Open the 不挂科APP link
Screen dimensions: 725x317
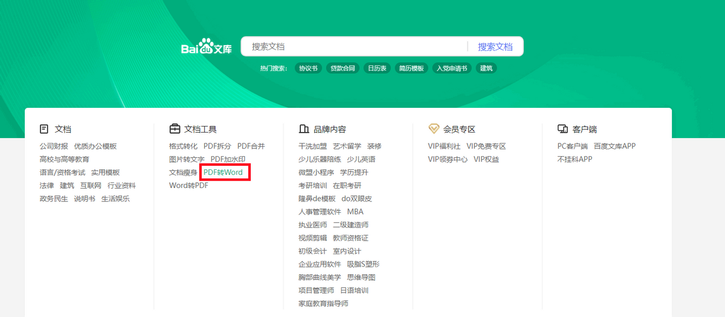pos(575,159)
